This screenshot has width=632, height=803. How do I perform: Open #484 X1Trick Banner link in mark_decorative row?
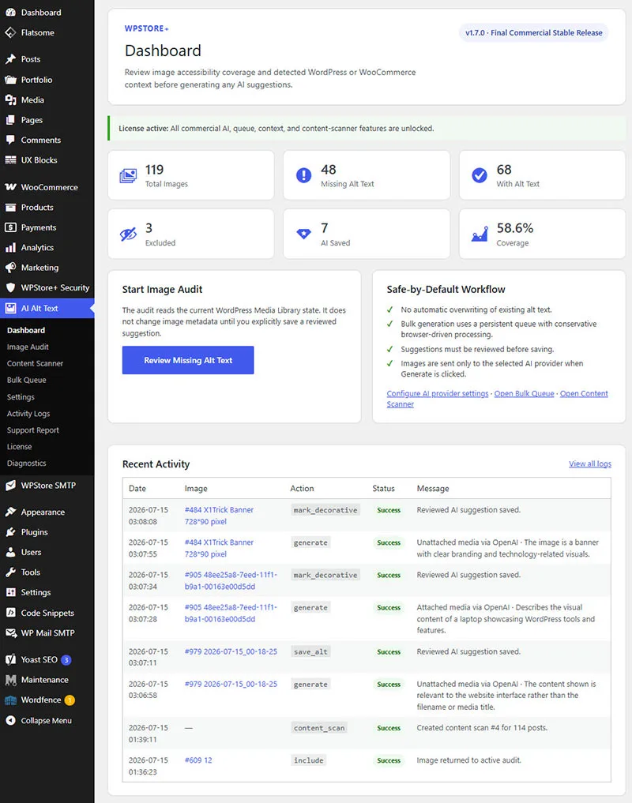219,515
